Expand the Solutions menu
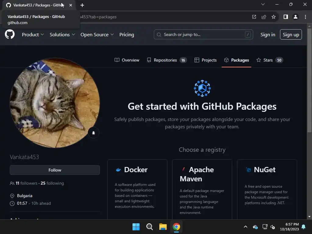The height and width of the screenshot is (234, 312). tap(62, 35)
